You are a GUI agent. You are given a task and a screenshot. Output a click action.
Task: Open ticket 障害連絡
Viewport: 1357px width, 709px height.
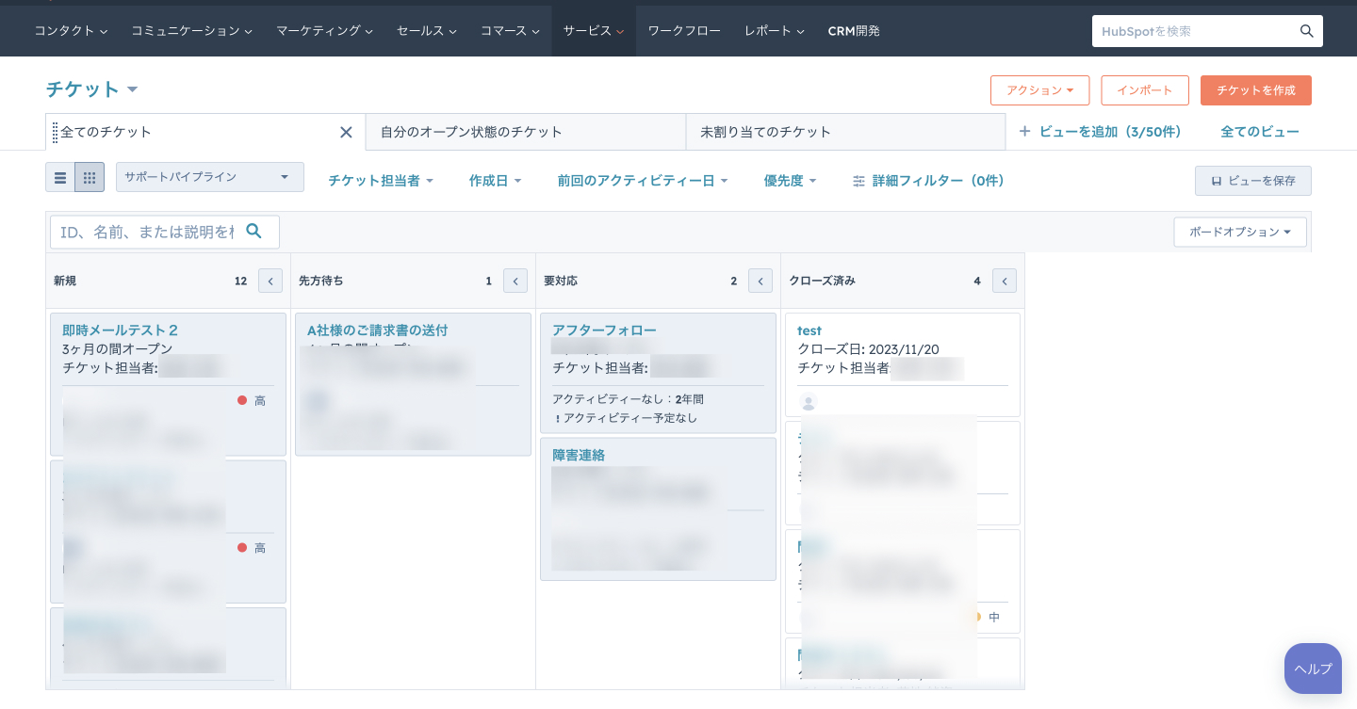pos(579,455)
